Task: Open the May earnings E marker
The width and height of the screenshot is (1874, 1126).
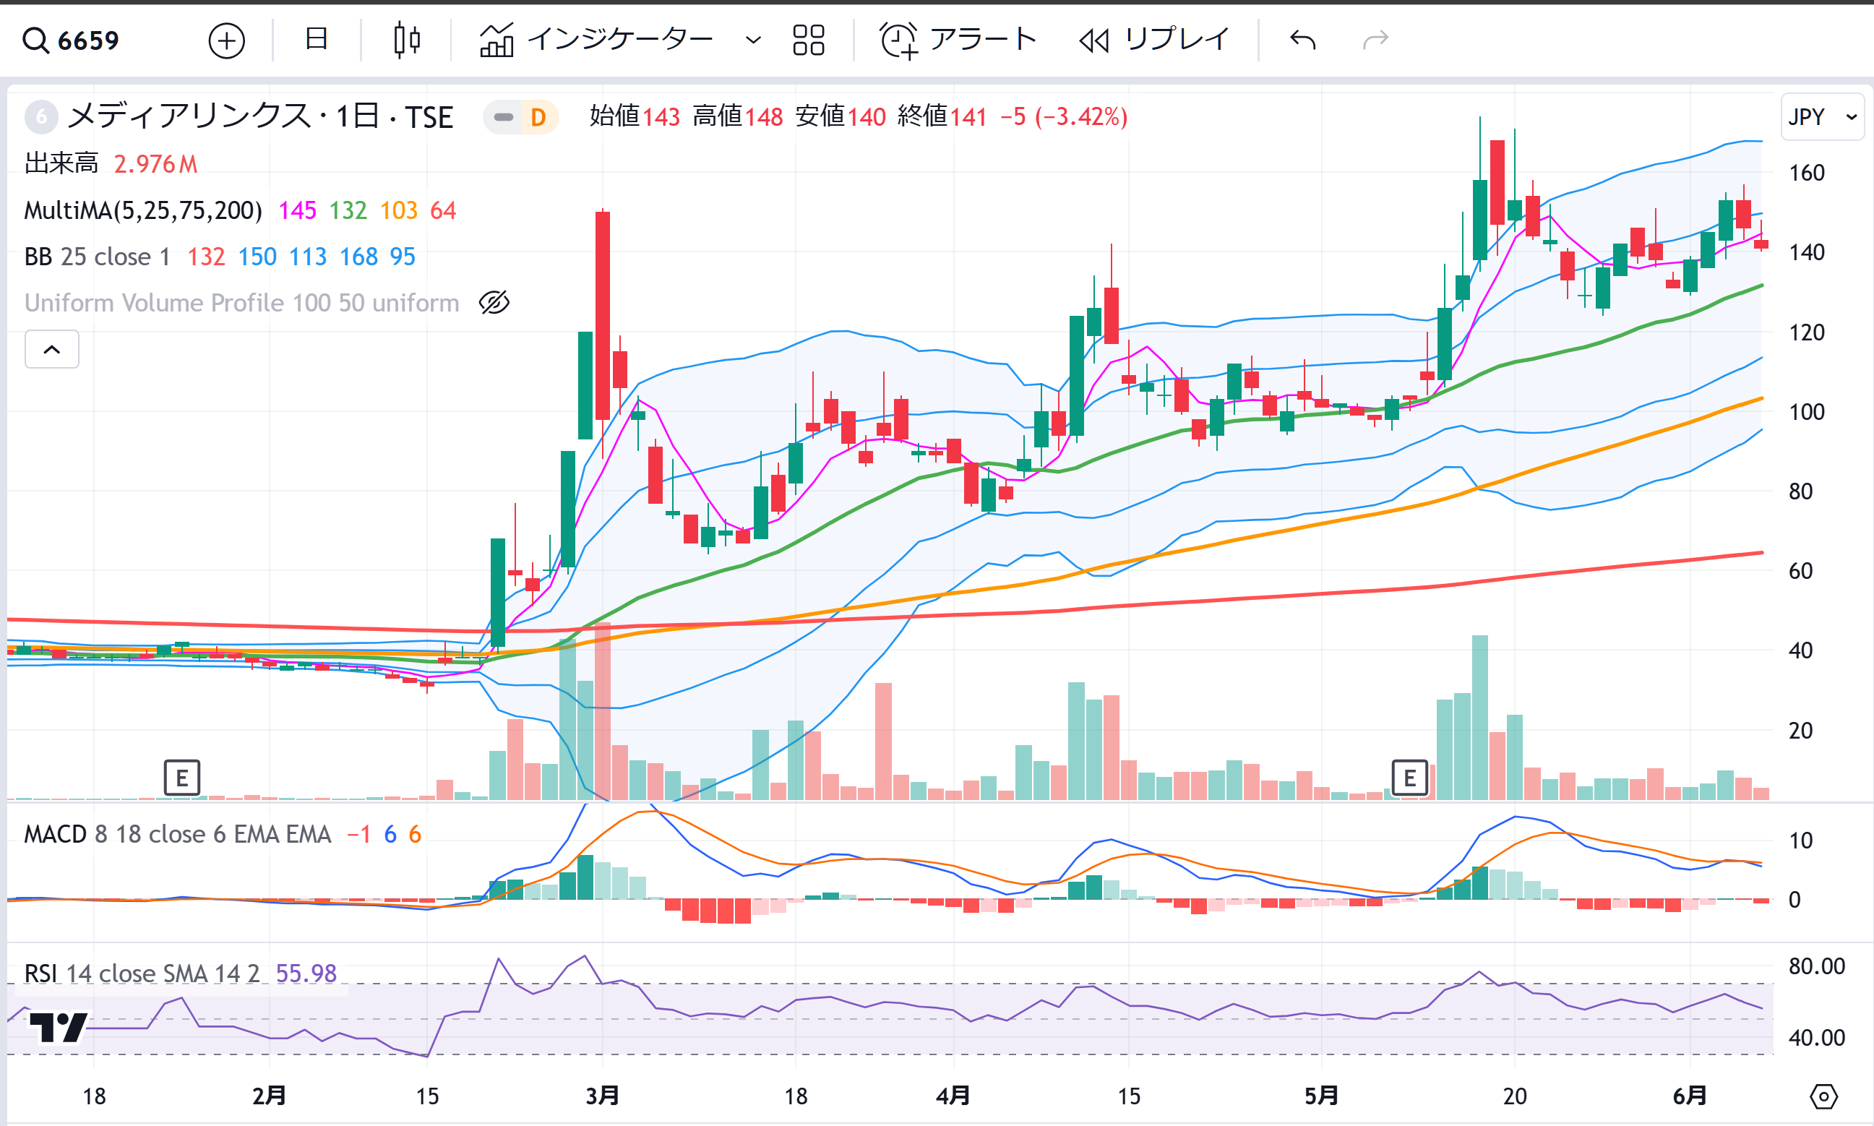Action: [x=1410, y=778]
